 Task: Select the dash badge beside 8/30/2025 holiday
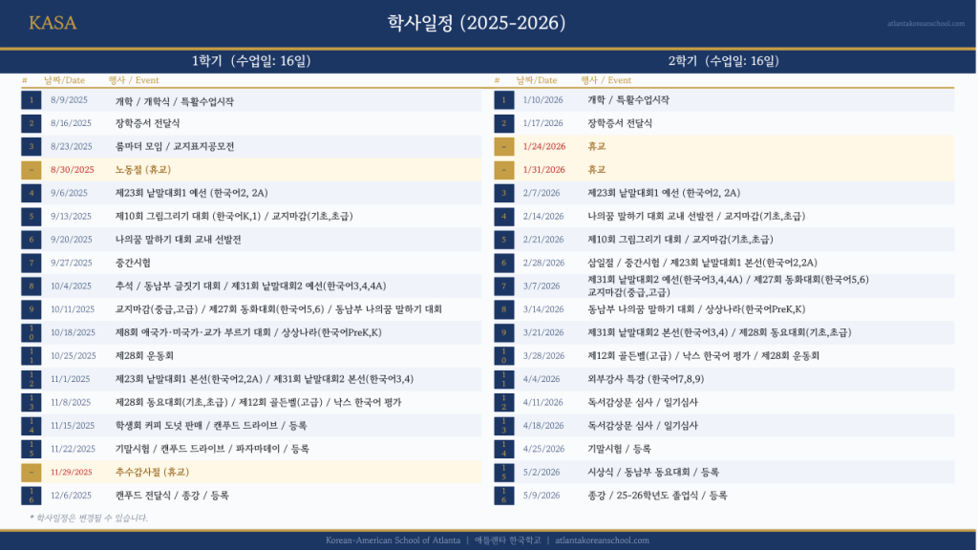pyautogui.click(x=32, y=170)
